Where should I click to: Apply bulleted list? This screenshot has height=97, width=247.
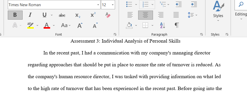pos(129,4)
